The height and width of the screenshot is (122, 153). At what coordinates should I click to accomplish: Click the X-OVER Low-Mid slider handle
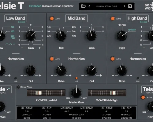tap(39, 93)
